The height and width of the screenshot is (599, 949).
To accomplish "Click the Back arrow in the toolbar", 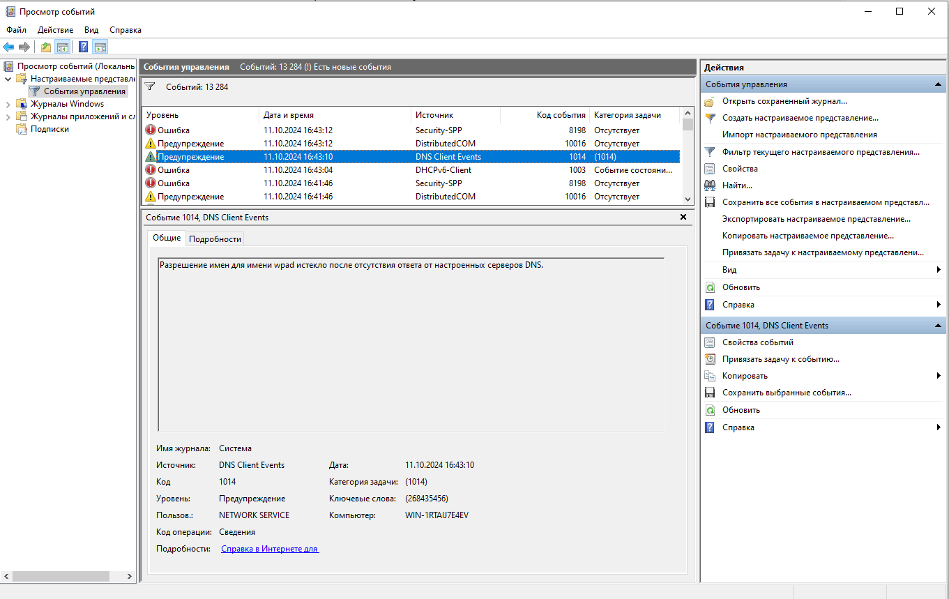I will (x=8, y=47).
